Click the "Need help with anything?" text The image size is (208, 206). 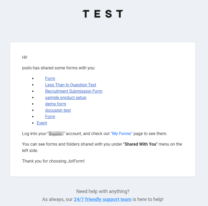[103, 191]
